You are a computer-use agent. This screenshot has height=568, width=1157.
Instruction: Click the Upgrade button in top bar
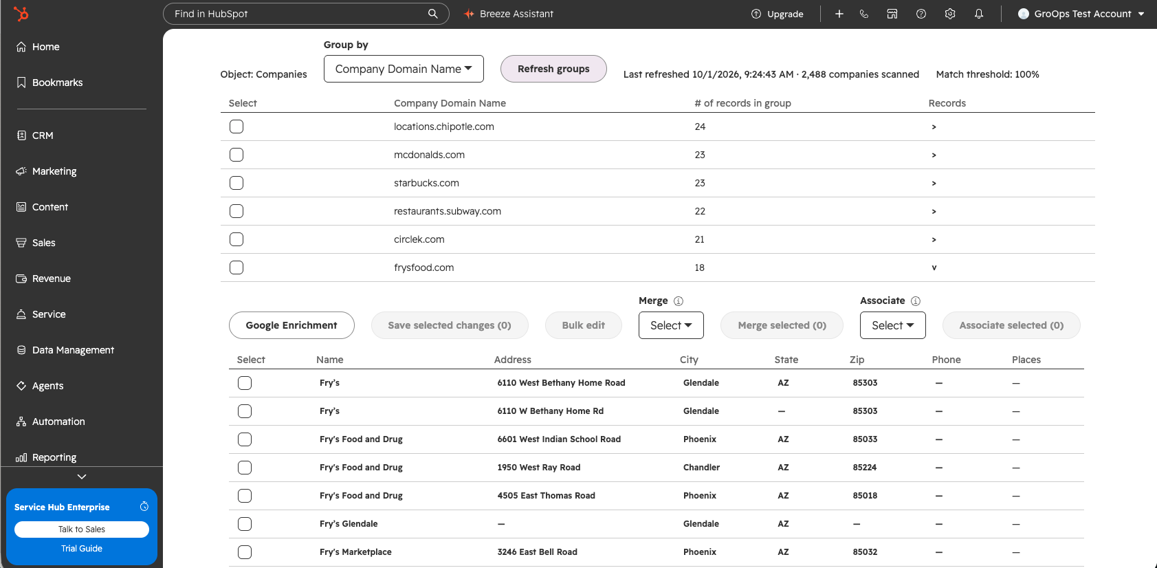(778, 14)
